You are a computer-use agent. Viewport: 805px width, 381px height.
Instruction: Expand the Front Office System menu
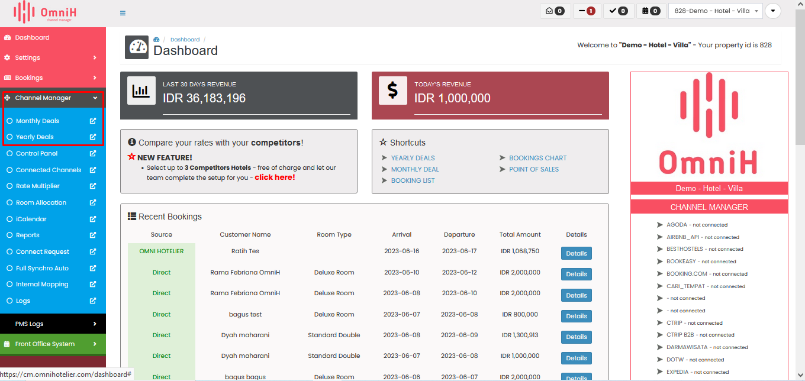(x=53, y=344)
